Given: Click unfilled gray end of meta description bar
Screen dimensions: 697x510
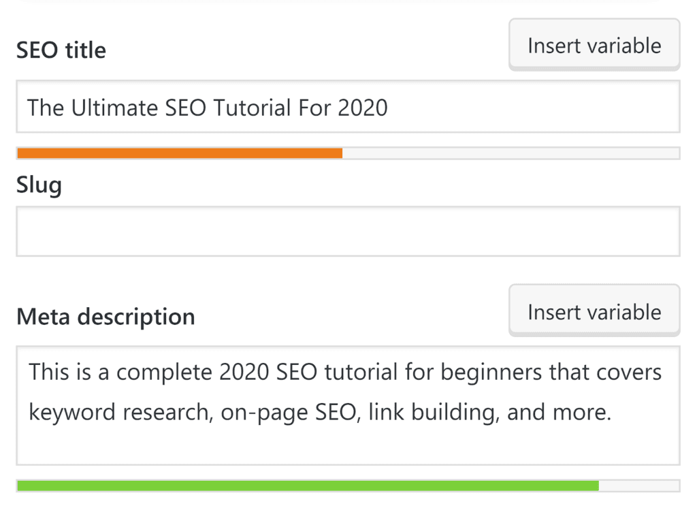Looking at the screenshot, I should pos(638,485).
